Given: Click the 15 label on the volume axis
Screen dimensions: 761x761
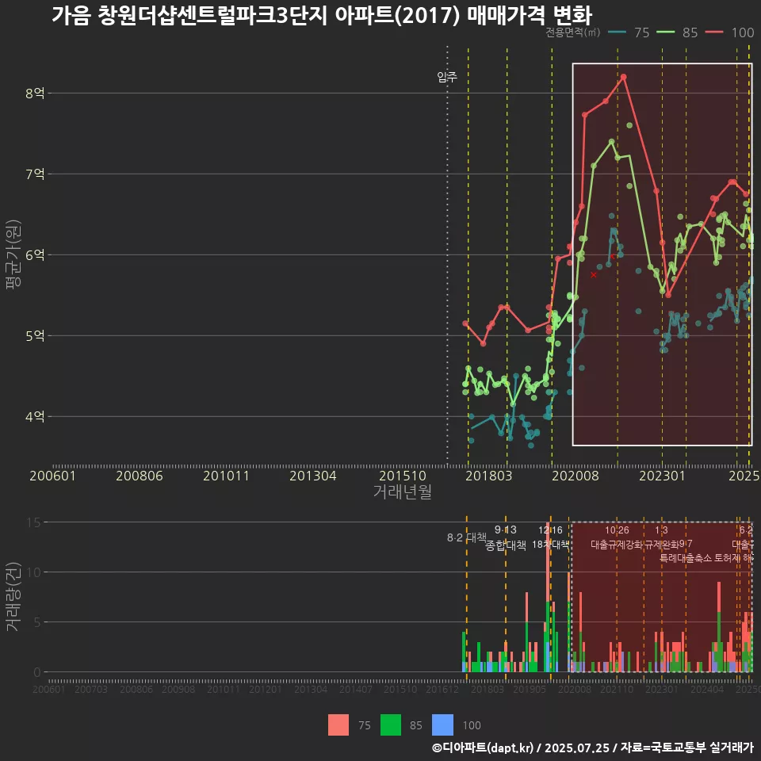Looking at the screenshot, I should [33, 522].
